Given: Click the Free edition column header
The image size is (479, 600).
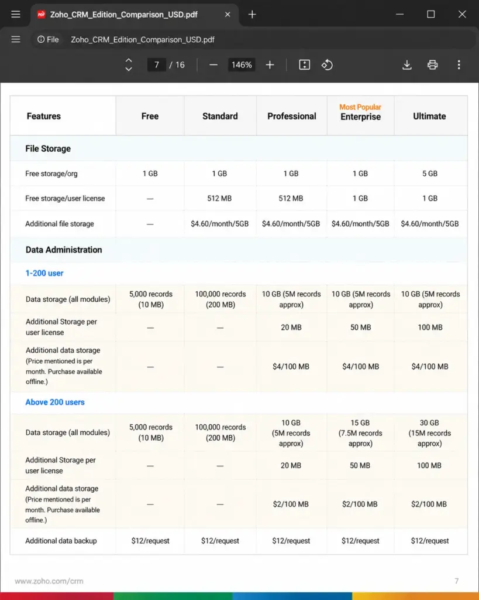Looking at the screenshot, I should pyautogui.click(x=150, y=117).
